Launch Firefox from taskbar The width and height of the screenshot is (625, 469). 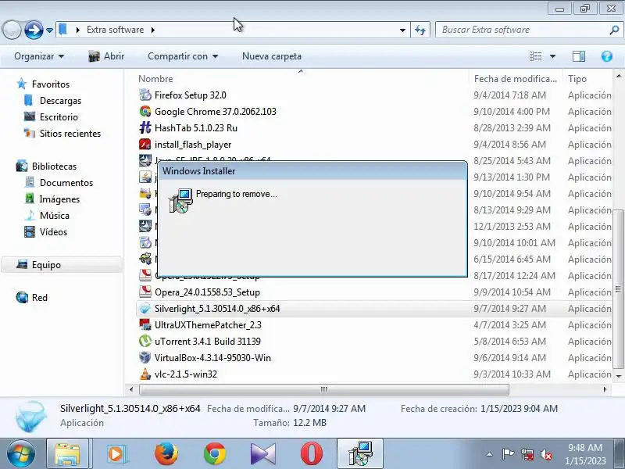pos(166,454)
